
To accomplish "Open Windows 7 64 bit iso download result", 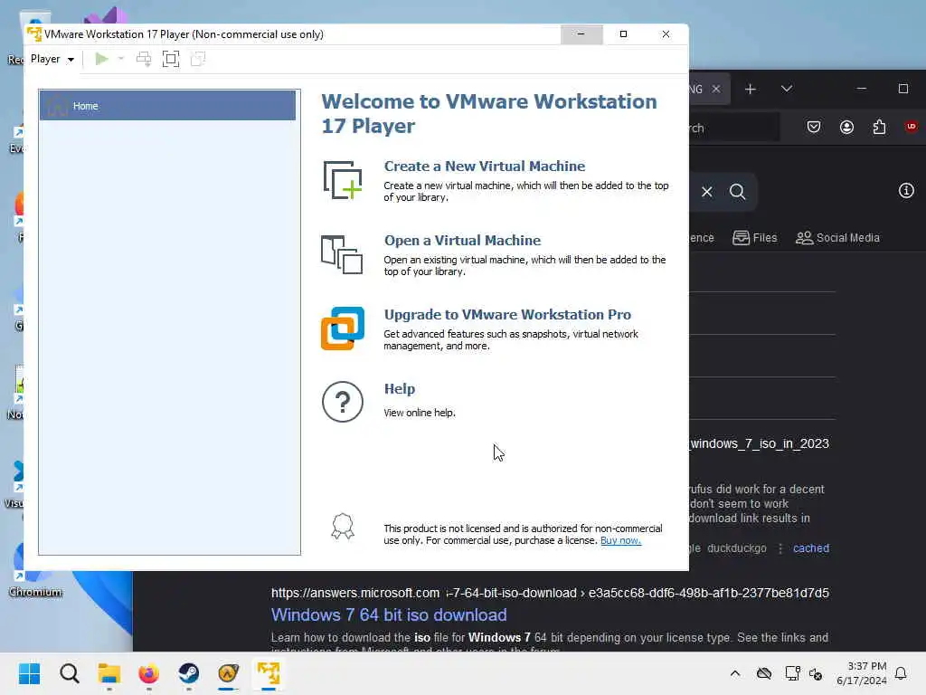I will (389, 614).
